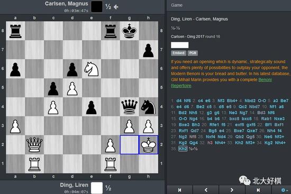Go to final move 35. Kh2
This screenshot has width=291, height=194.
pyautogui.click(x=183, y=149)
